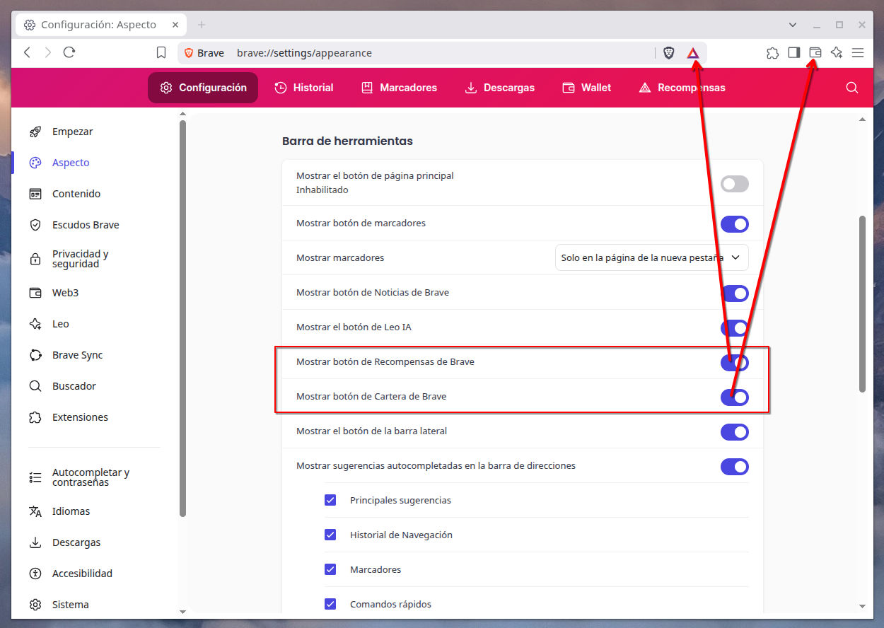Toggle Mostrar el botón de página principal
The width and height of the screenshot is (884, 628).
pos(734,185)
